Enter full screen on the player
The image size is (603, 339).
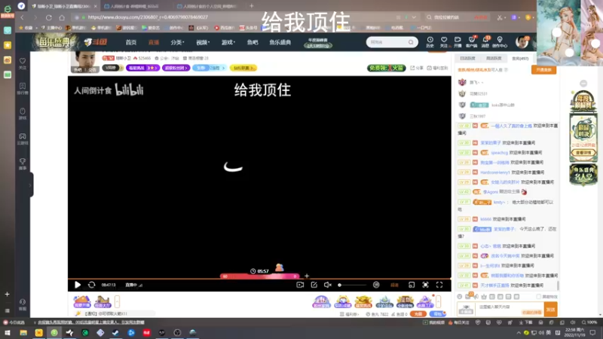point(439,285)
